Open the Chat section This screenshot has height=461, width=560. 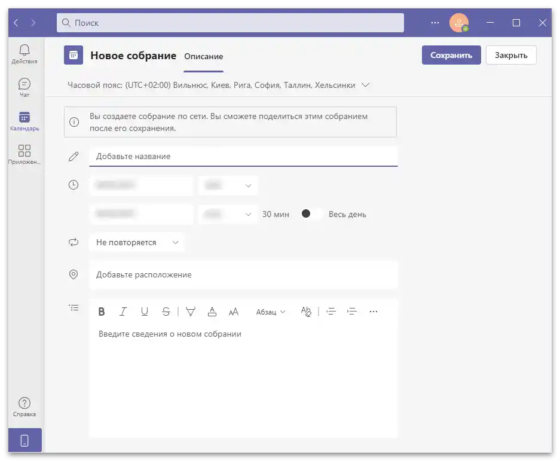25,87
